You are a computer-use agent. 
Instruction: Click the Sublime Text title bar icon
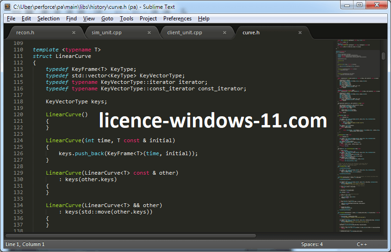(8, 6)
